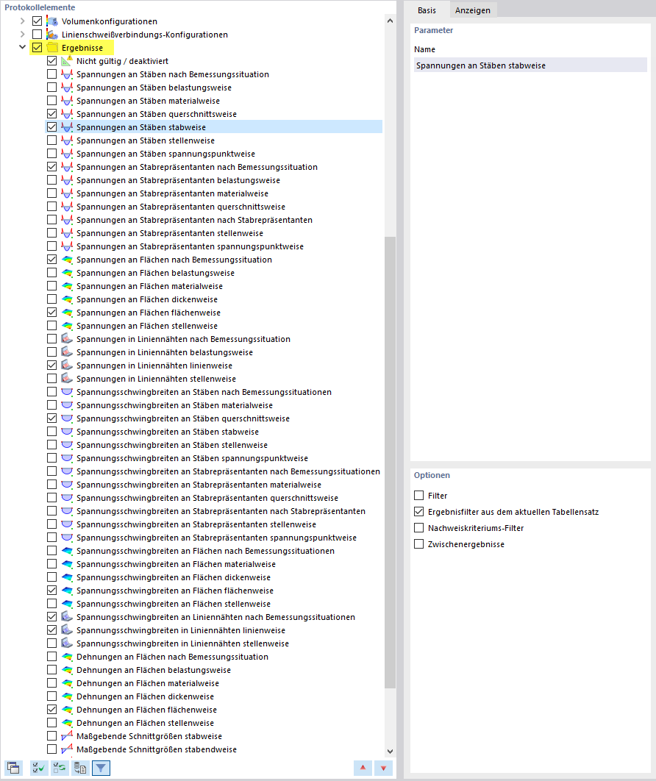This screenshot has height=781, width=656.
Task: Click icon of Spannungsschwingbreiten an Flächen flächenweise
Action: 67,591
